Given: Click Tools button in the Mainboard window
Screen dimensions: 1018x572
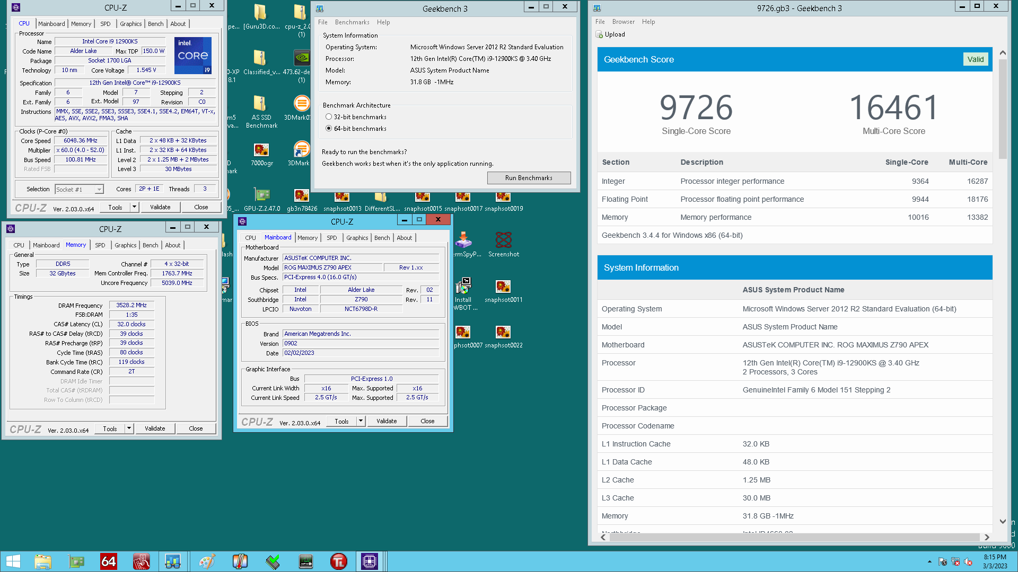Looking at the screenshot, I should tap(341, 421).
